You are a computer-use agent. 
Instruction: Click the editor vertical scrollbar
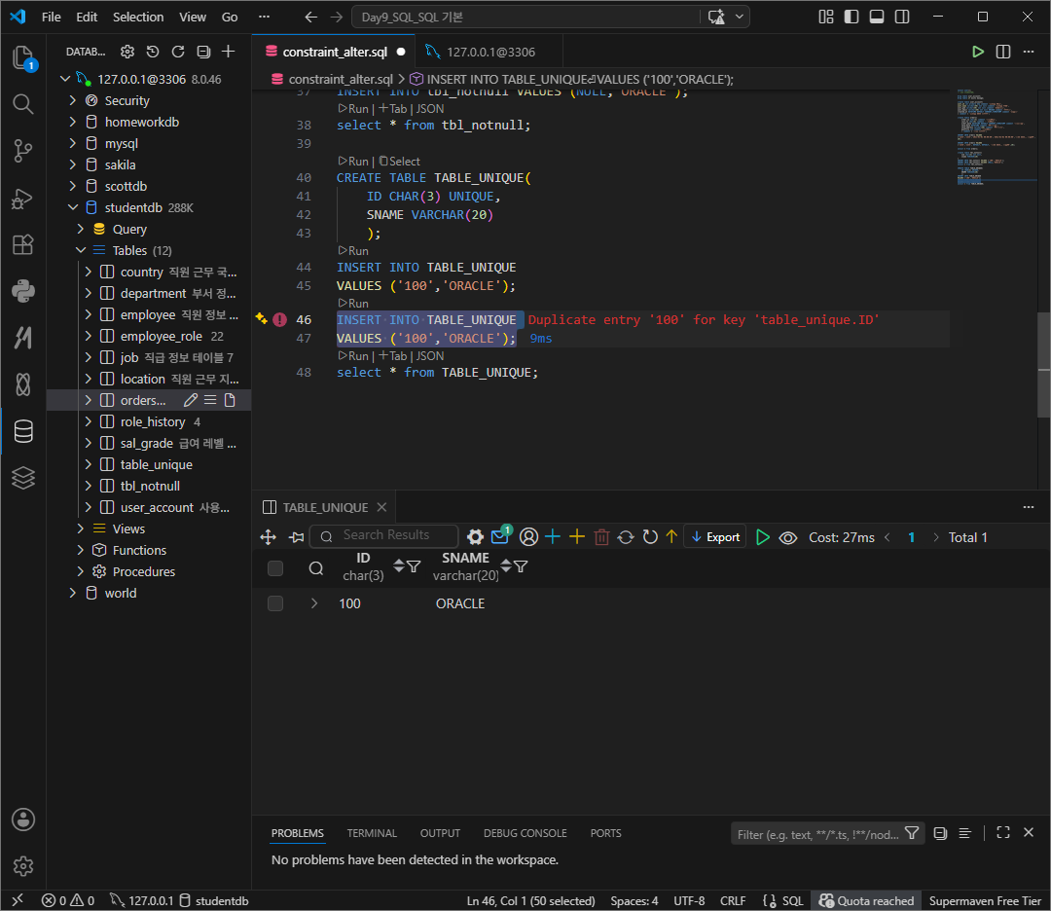pyautogui.click(x=1043, y=365)
